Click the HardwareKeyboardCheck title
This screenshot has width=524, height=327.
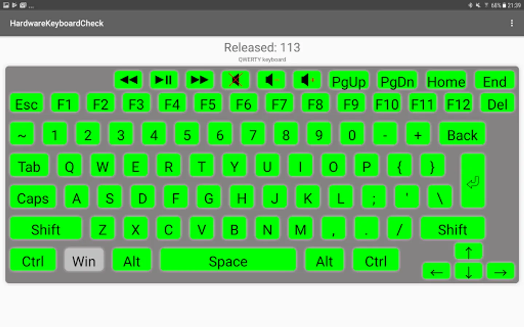click(x=57, y=23)
